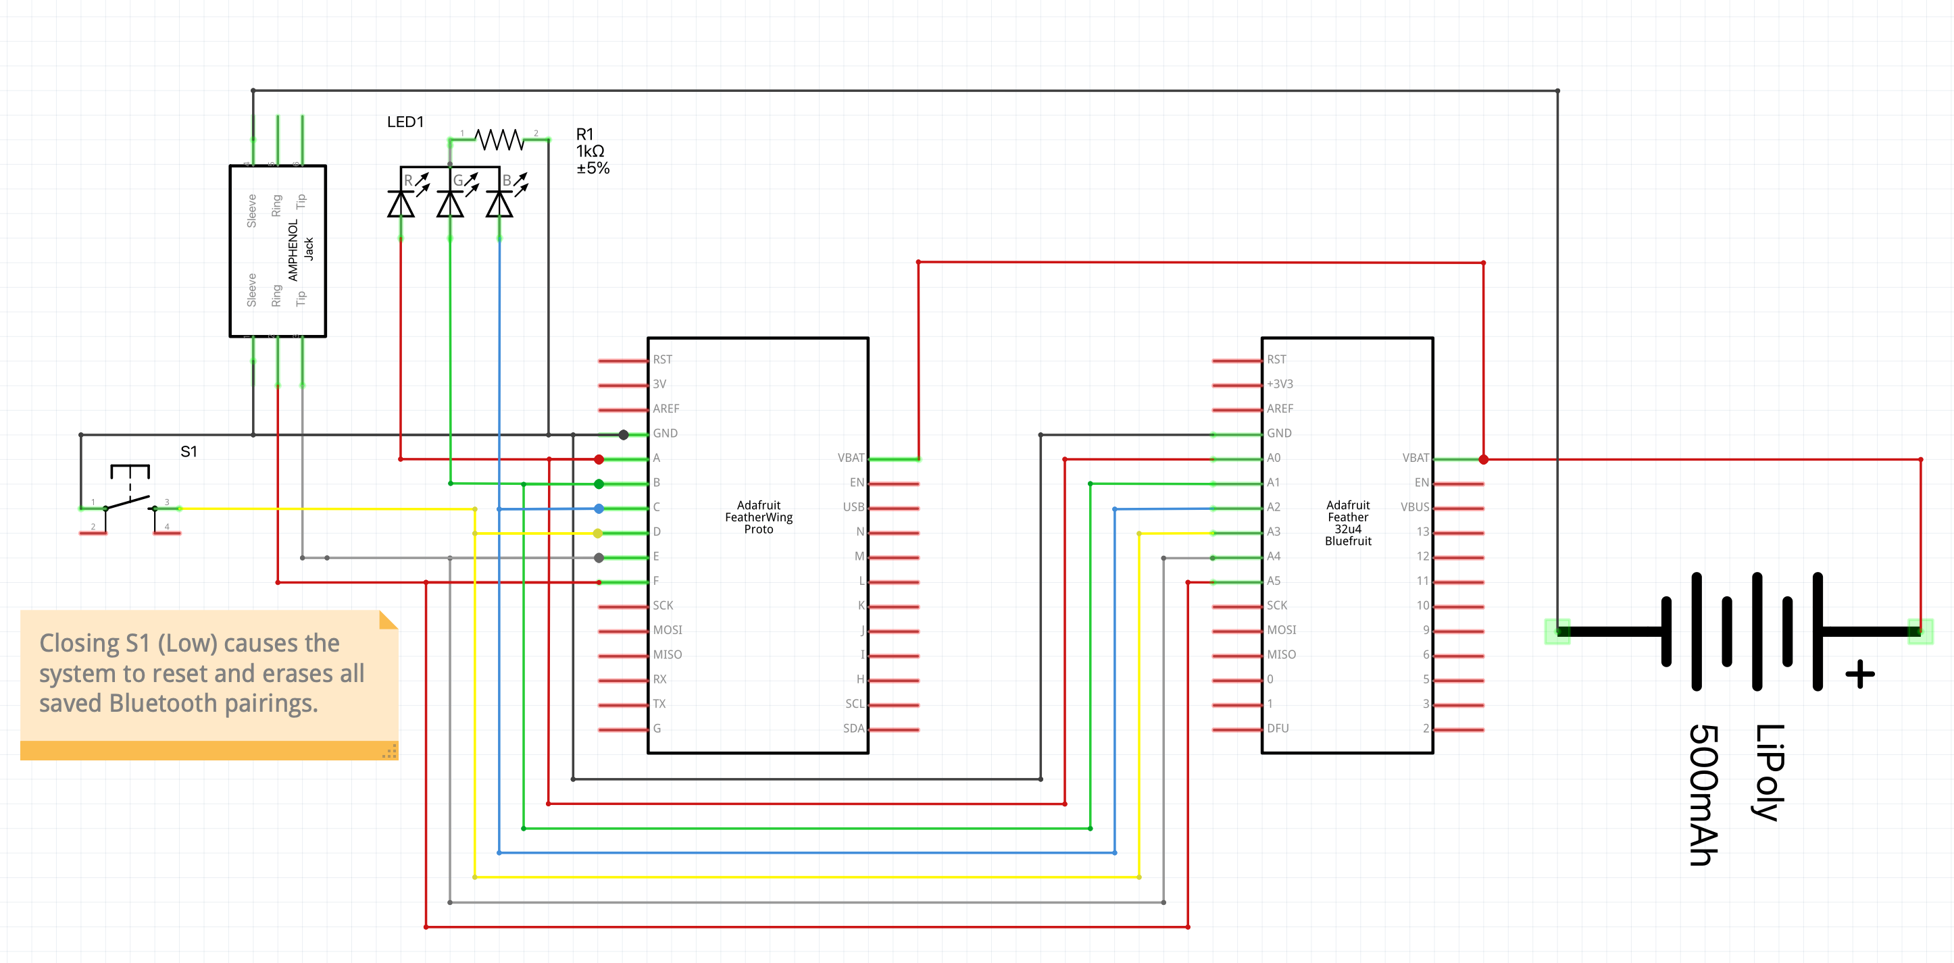Select the Adafruit Feather 32u4 Bluefruit block
The width and height of the screenshot is (1954, 963).
pos(1347,545)
